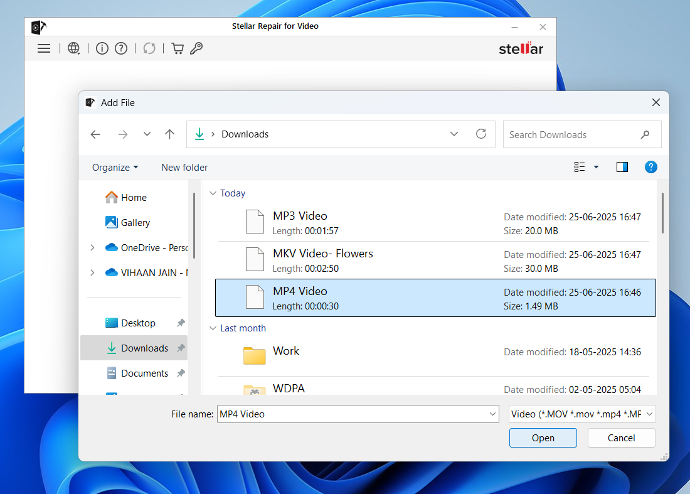Click the pin icon beside Documents

click(x=181, y=373)
